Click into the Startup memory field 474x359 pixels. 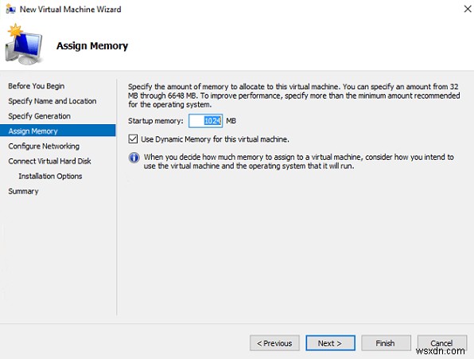pyautogui.click(x=205, y=121)
